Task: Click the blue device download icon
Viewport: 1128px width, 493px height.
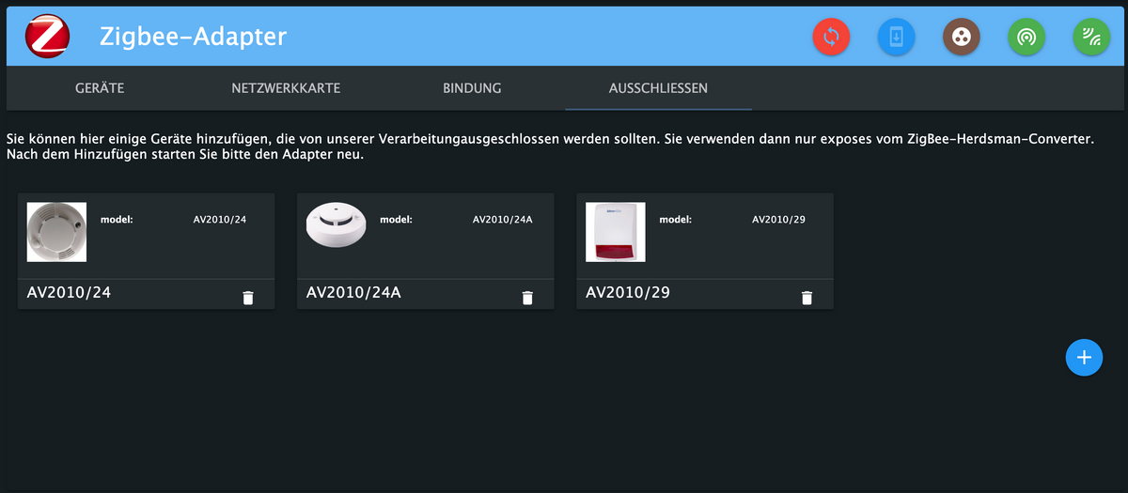Action: (x=897, y=38)
